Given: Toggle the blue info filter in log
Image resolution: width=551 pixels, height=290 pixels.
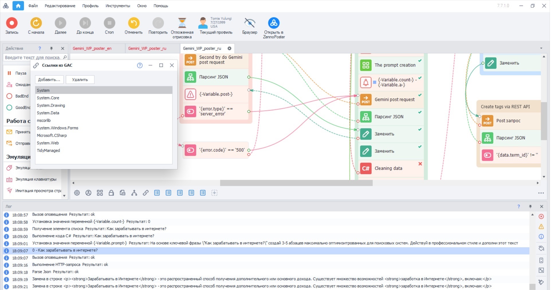Looking at the screenshot, I should (x=541, y=237).
